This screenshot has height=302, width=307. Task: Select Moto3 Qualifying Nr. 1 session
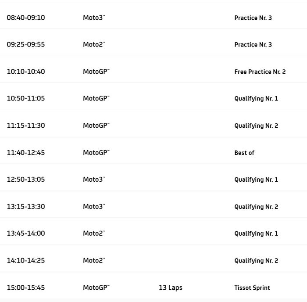(x=256, y=180)
